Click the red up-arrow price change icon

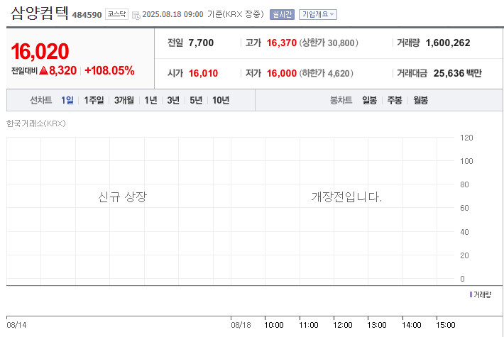pyautogui.click(x=43, y=70)
